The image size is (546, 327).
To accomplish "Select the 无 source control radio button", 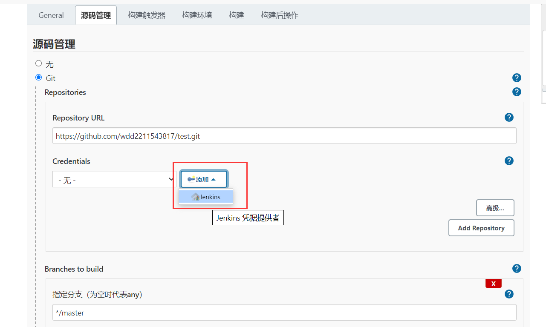I will tap(39, 63).
